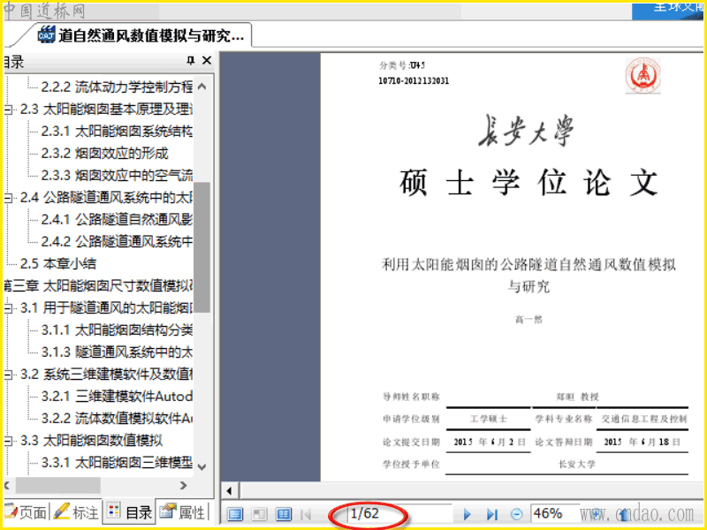Click the classification number 10710-2012132031
Screen dimensions: 707x530
[x=414, y=80]
